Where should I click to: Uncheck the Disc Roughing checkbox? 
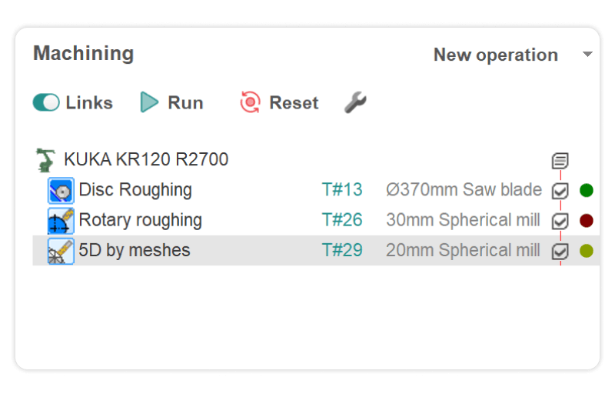(560, 191)
